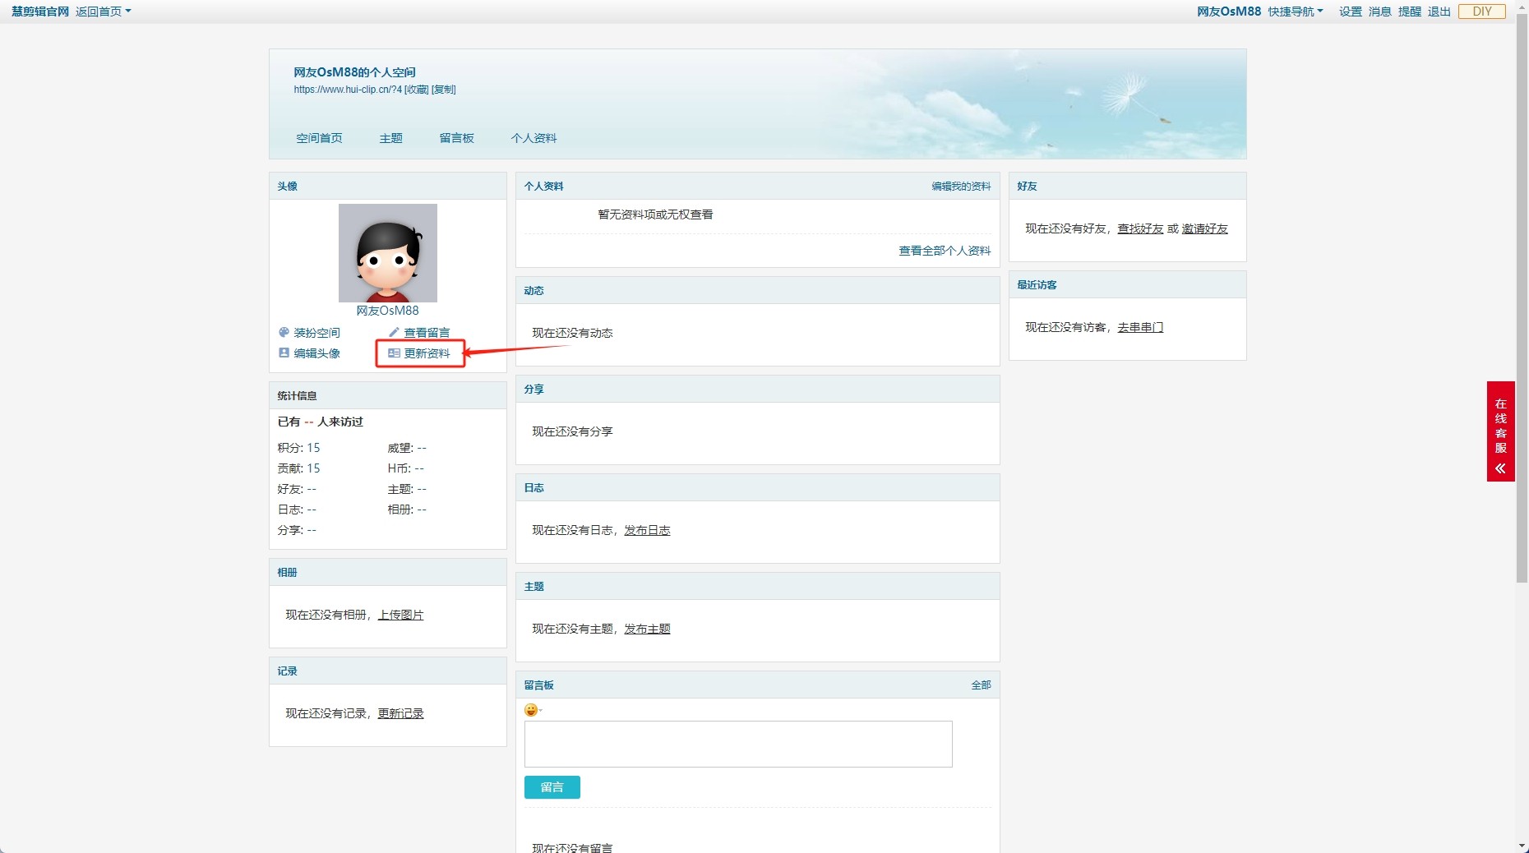Click the 慧剪辑官网 site link
This screenshot has width=1529, height=853.
40,12
